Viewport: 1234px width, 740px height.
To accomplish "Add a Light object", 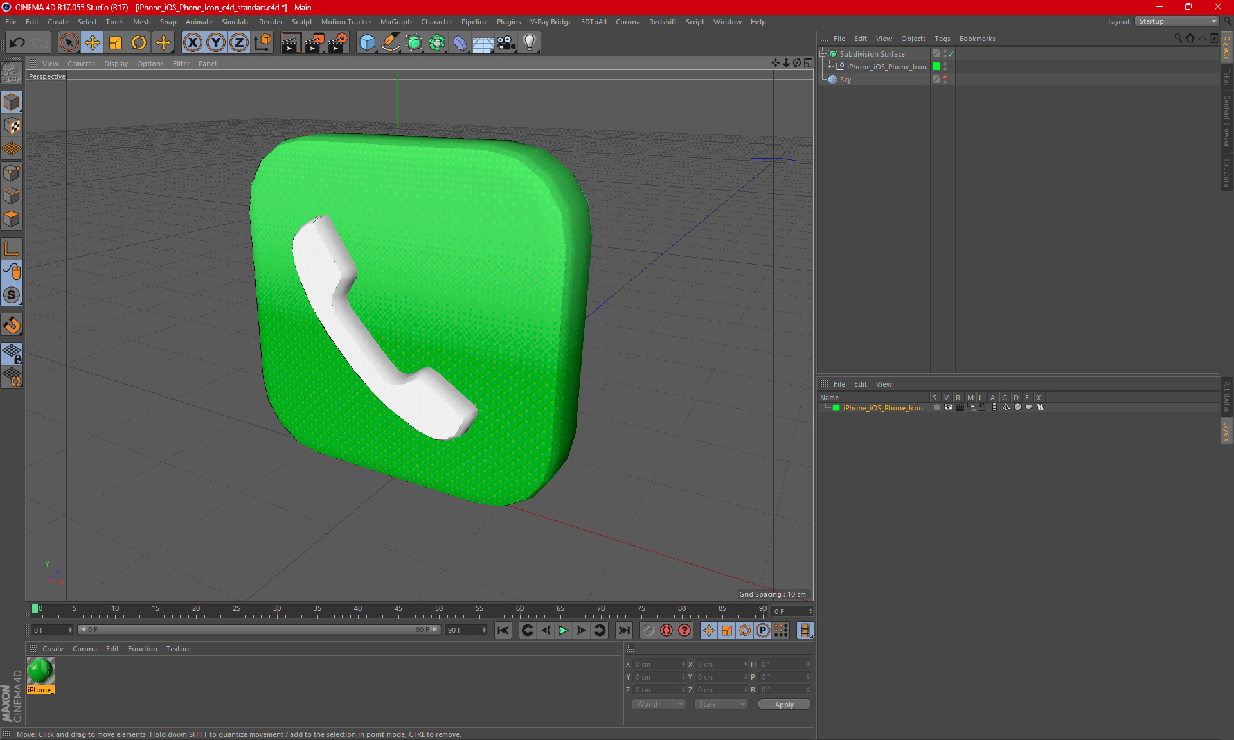I will click(x=529, y=43).
